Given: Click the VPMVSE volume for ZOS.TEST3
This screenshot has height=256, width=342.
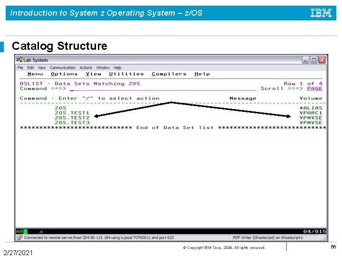Looking at the screenshot, I should pos(311,123).
